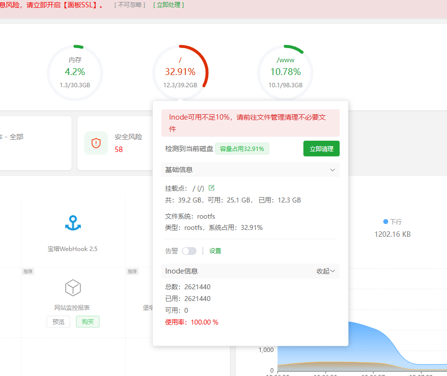Click the 不可忽略 link in the banner

(130, 5)
